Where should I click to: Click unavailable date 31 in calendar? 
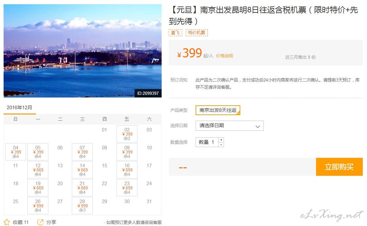[x=149, y=202]
